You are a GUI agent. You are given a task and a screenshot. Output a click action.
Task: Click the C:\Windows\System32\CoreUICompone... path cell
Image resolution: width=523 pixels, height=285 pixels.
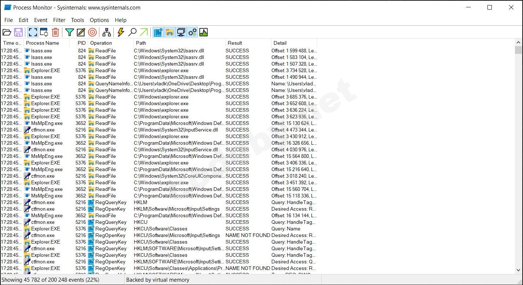coord(179,176)
